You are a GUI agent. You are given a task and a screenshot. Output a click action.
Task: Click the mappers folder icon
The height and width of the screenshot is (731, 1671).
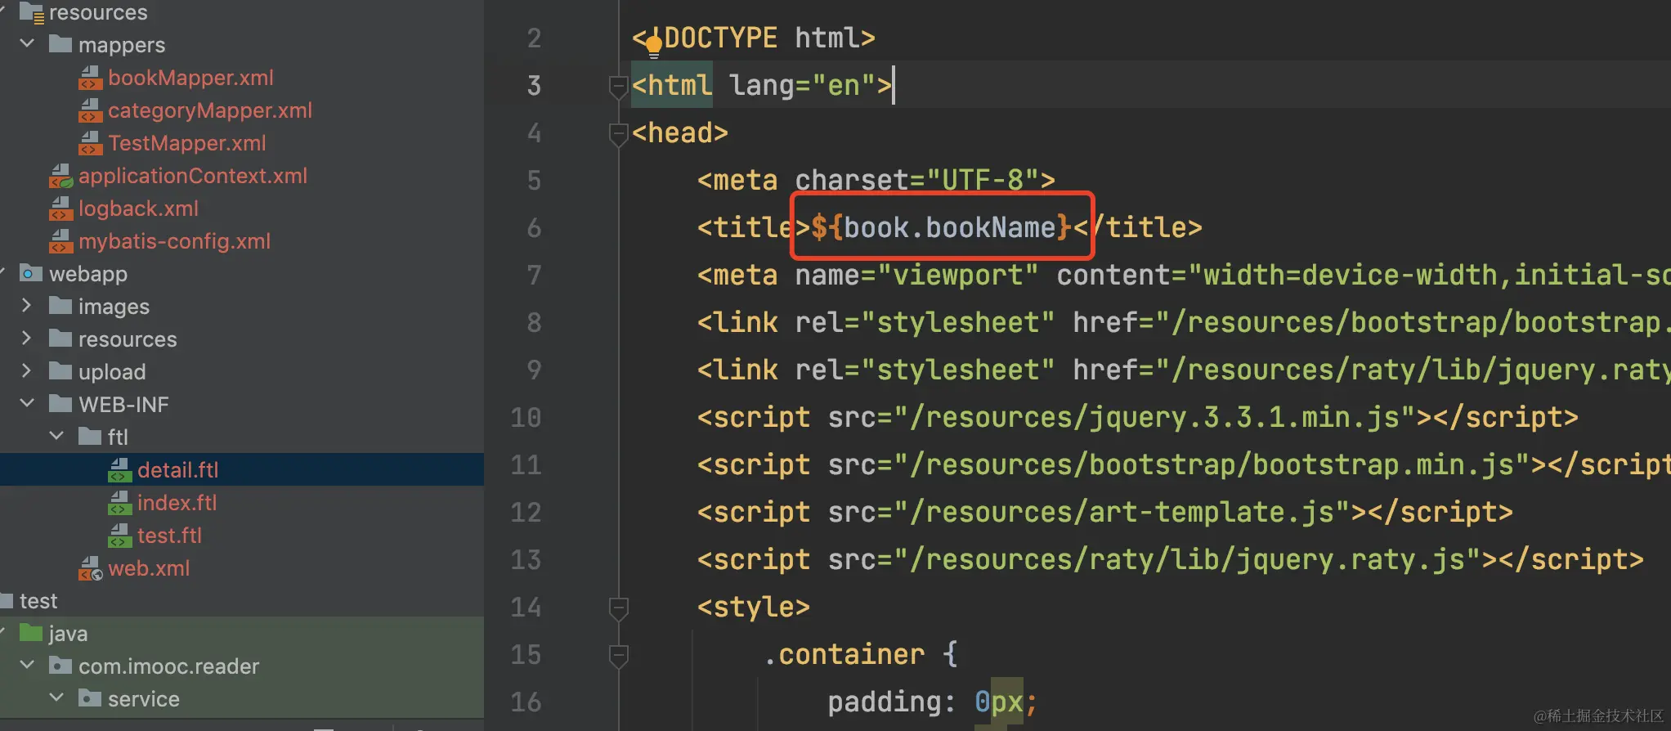(60, 43)
